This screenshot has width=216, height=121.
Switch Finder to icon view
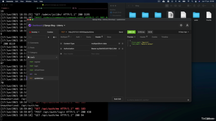(167, 6)
